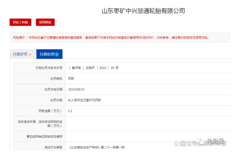Click the 违法行为类型 label
Viewport: 242px width, 153px height.
click(53, 148)
